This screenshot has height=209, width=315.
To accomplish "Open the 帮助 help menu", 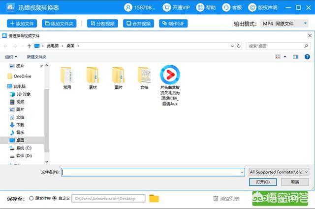I will click(x=206, y=8).
